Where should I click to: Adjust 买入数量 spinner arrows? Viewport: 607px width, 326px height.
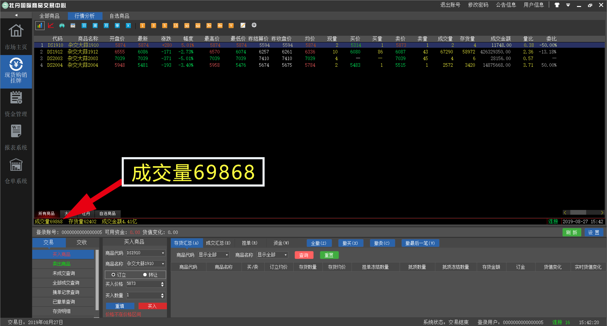point(162,296)
